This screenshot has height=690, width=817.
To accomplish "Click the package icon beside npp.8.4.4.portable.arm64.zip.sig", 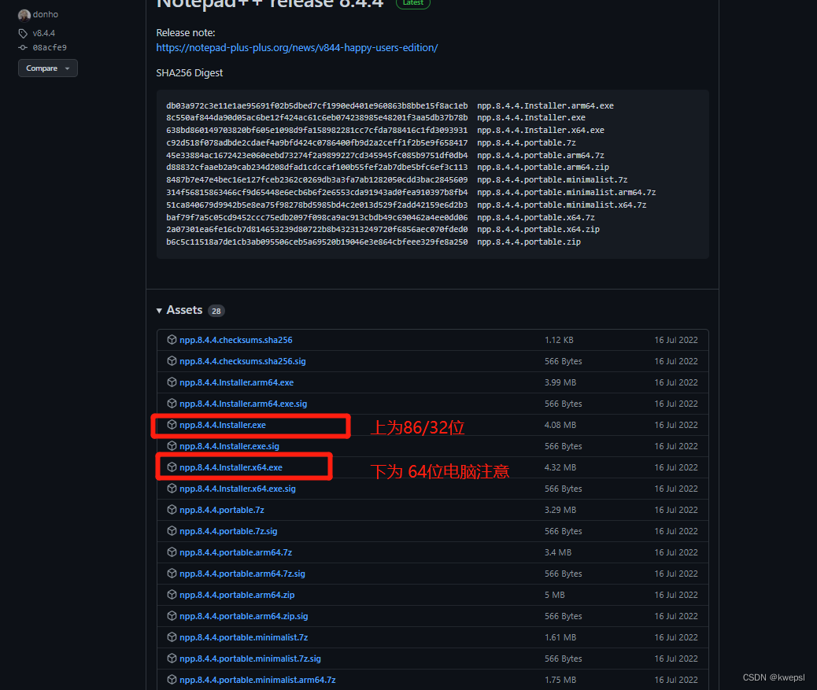I will click(x=172, y=616).
